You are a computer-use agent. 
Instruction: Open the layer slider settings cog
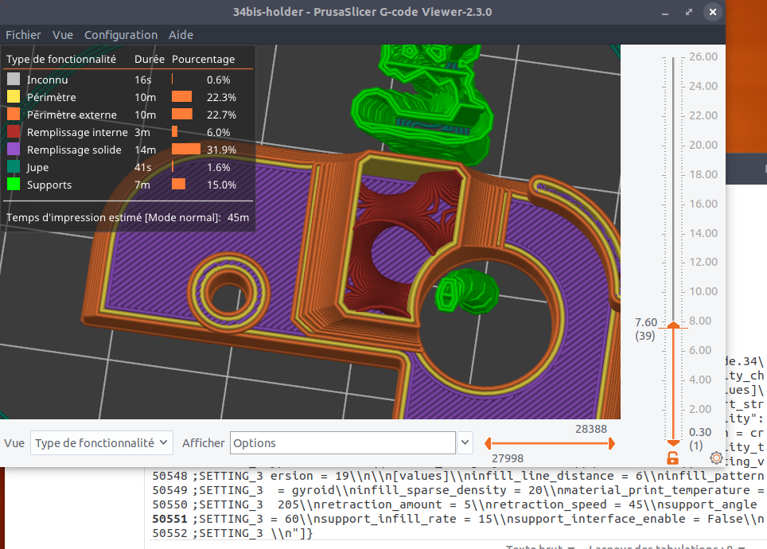716,458
